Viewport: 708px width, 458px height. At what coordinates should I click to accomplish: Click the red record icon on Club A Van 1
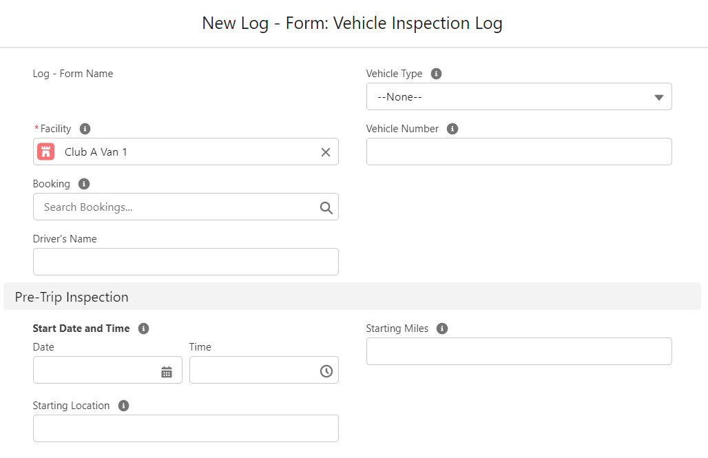[45, 152]
